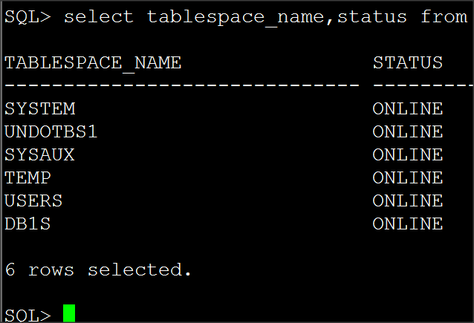Click the bottom SQL> prompt text
Screen dimensions: 474x323
27,315
